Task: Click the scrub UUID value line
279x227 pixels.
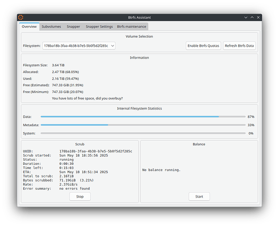Action: [x=96, y=151]
